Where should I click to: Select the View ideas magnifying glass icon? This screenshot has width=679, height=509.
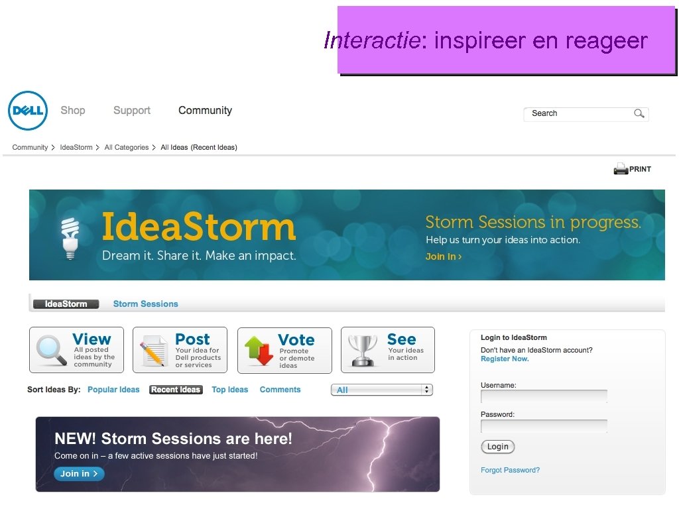[49, 349]
